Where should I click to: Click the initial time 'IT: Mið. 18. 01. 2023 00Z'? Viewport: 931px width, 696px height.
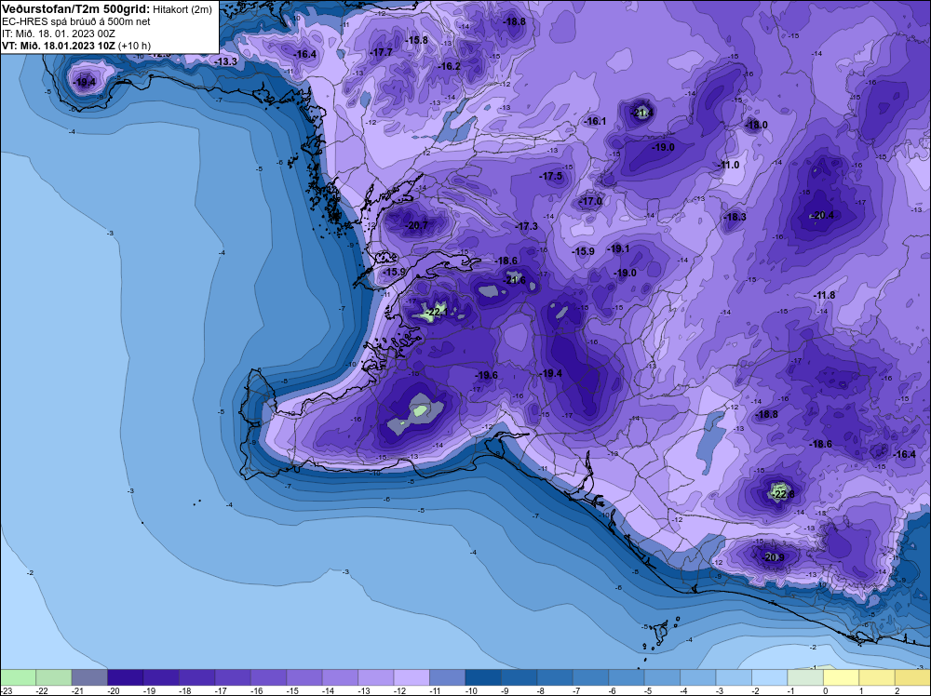click(59, 33)
